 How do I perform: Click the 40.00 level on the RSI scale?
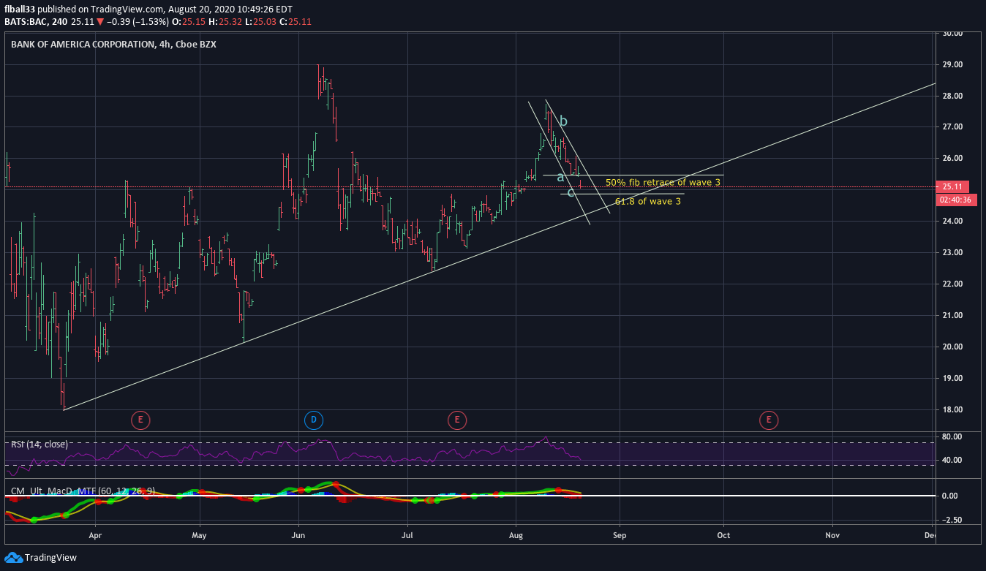point(952,461)
